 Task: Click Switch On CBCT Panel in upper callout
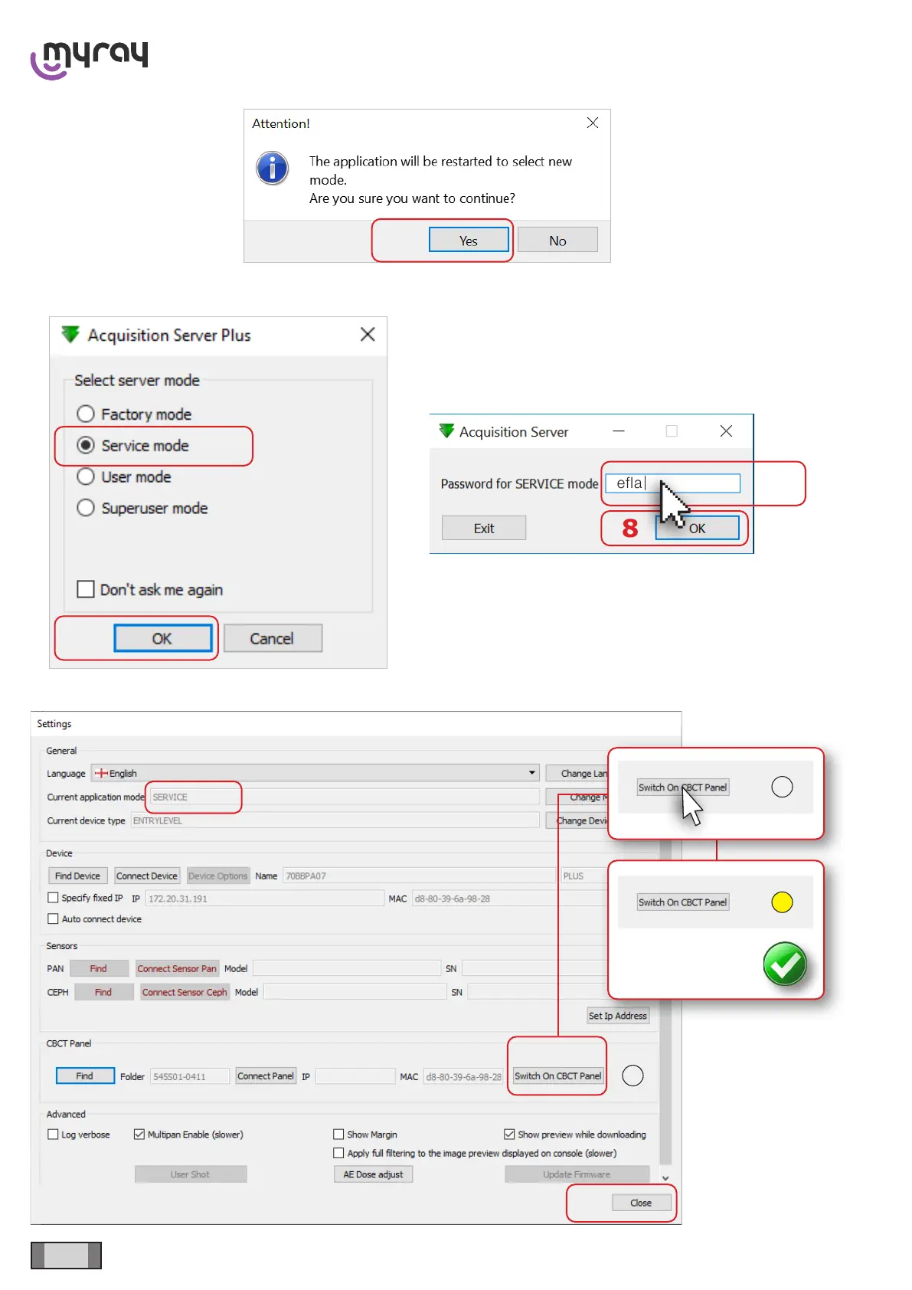tap(682, 787)
